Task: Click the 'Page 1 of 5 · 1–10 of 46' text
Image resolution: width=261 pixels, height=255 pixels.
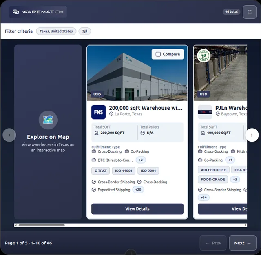Action: click(x=28, y=243)
